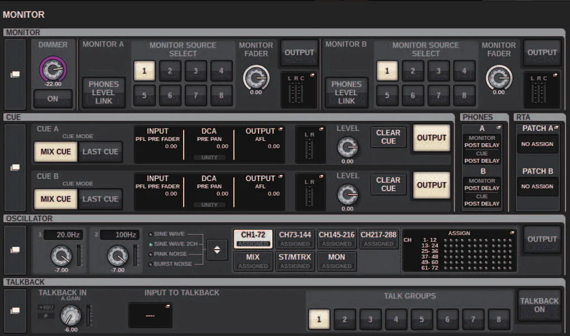Click PHONES B MONITOR POST DELAY setting

coord(482,184)
